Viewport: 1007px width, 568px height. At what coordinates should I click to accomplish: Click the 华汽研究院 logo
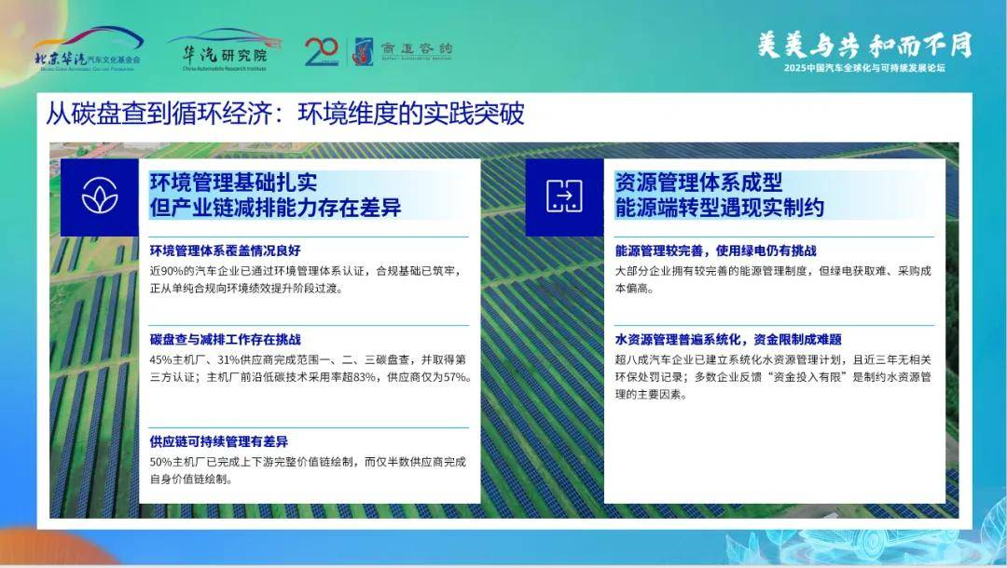point(225,49)
